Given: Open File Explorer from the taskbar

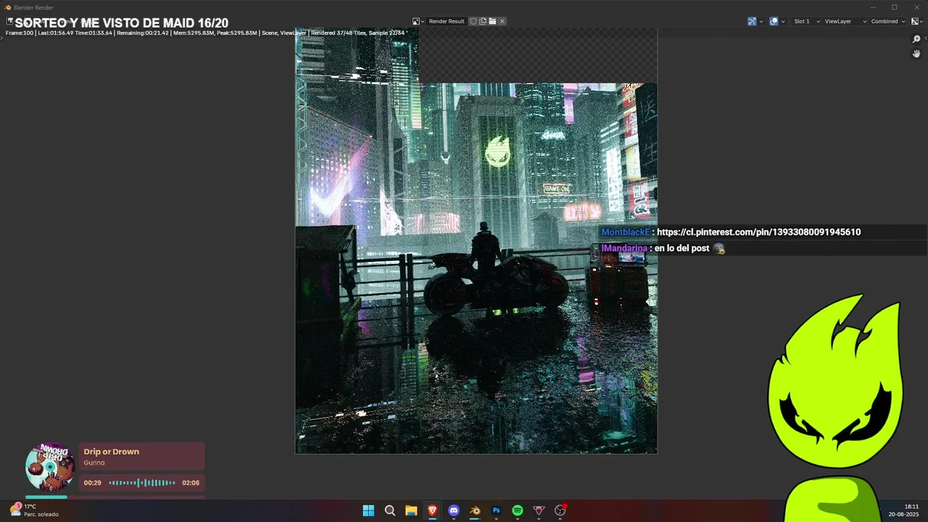Looking at the screenshot, I should click(411, 510).
